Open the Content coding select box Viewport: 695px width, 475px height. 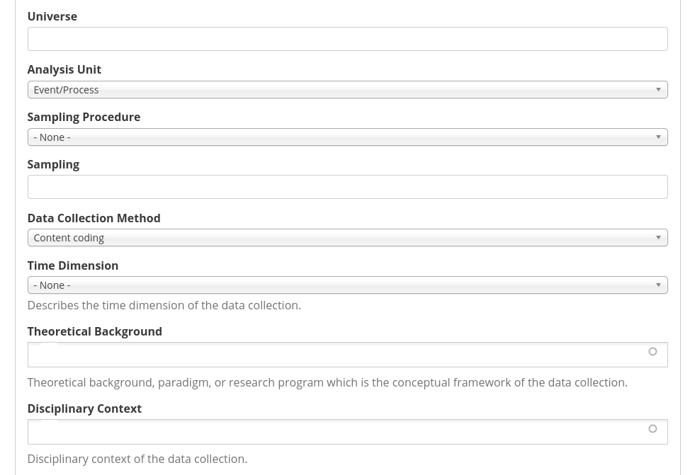(347, 238)
